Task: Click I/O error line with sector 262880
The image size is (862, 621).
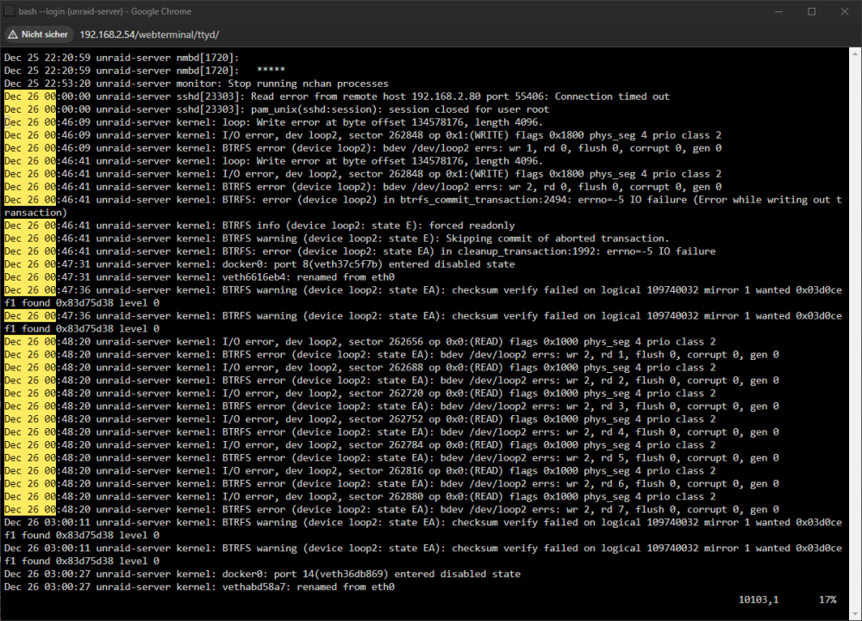Action: 360,496
